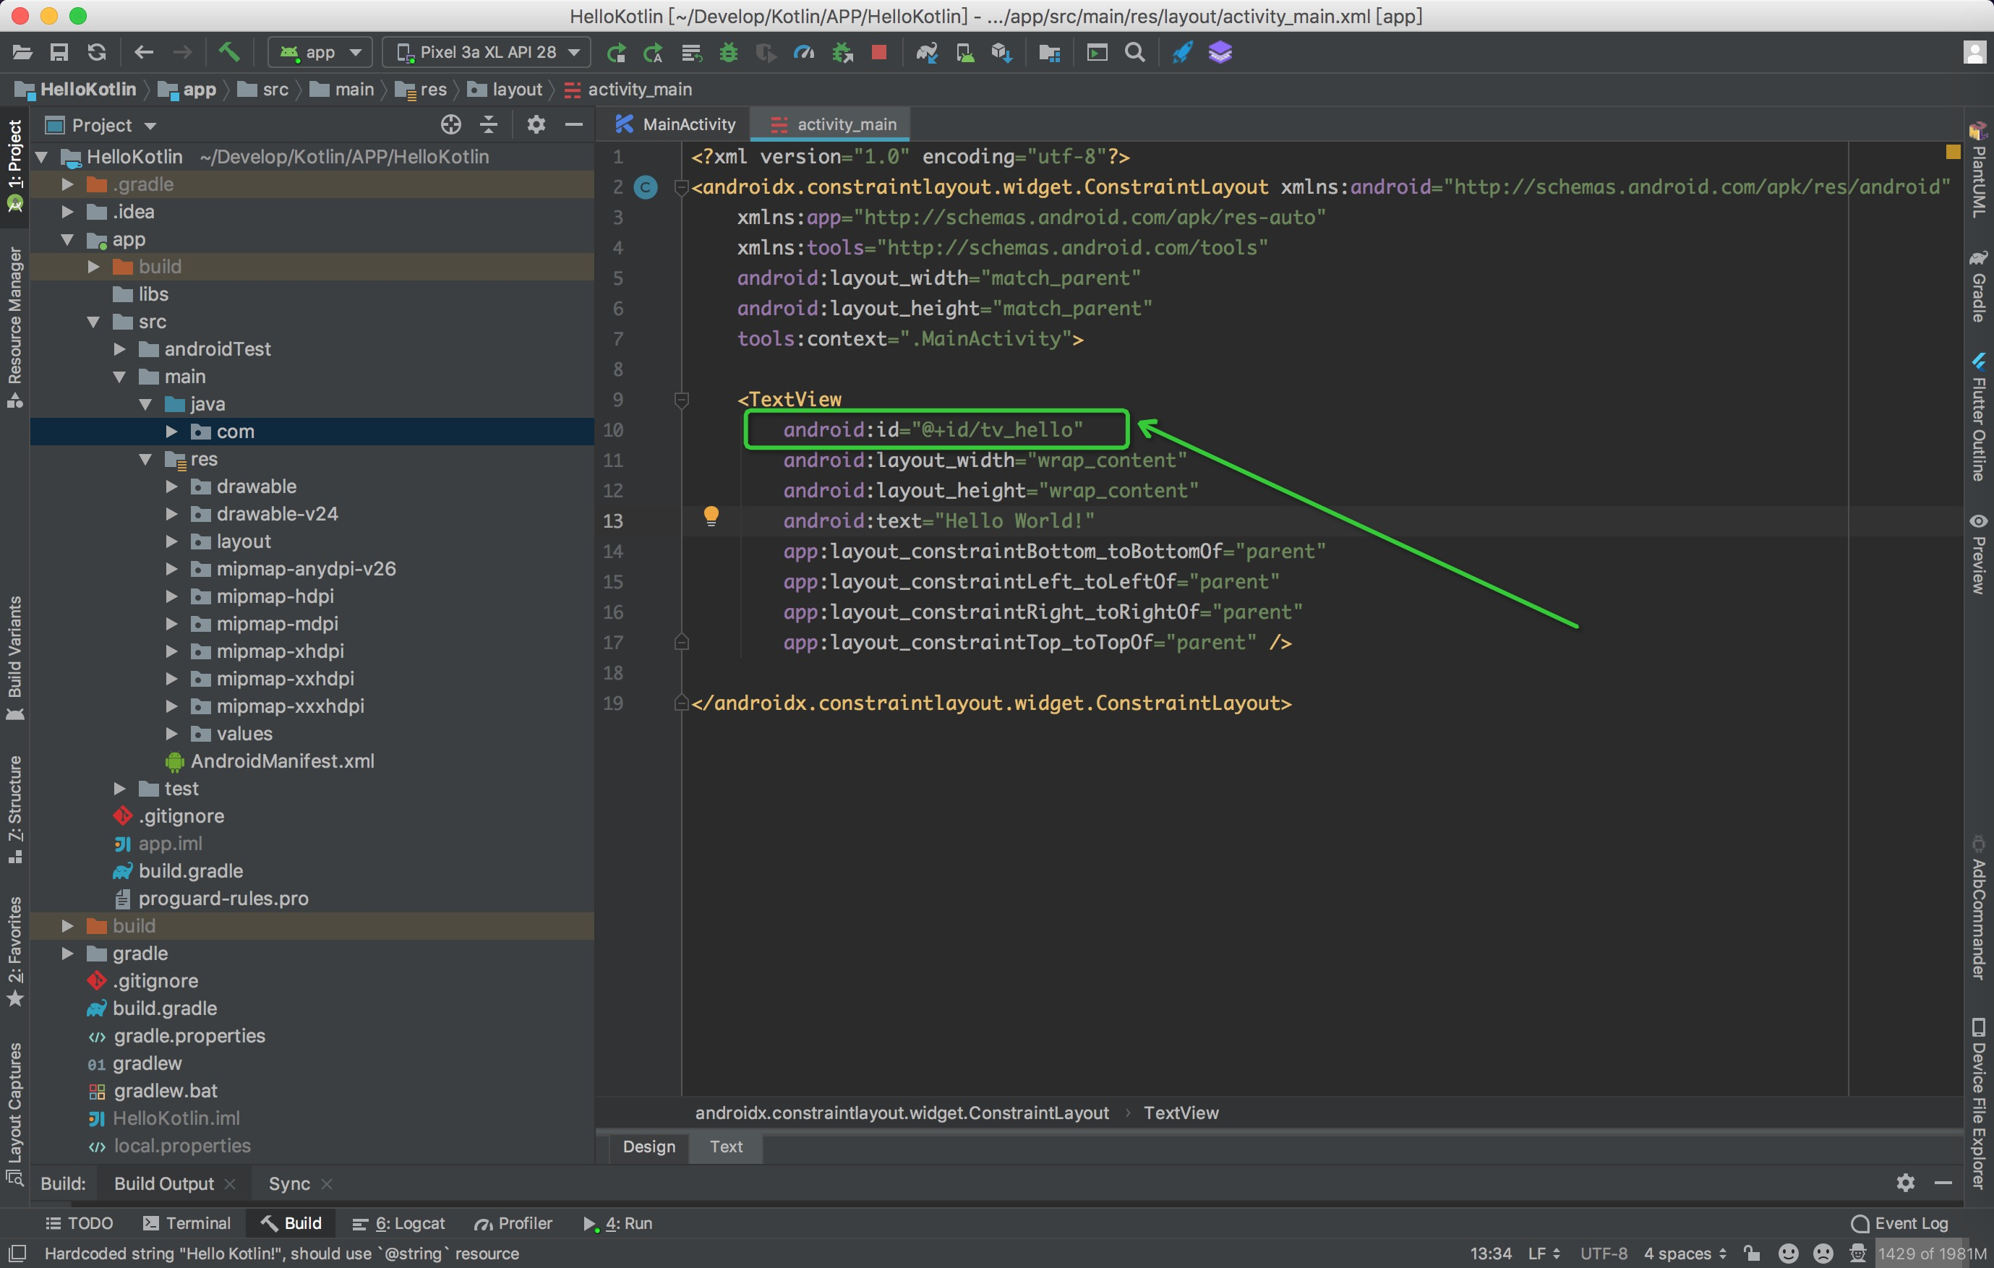
Task: Toggle tool window bars icon bottom-left
Action: [17, 1253]
